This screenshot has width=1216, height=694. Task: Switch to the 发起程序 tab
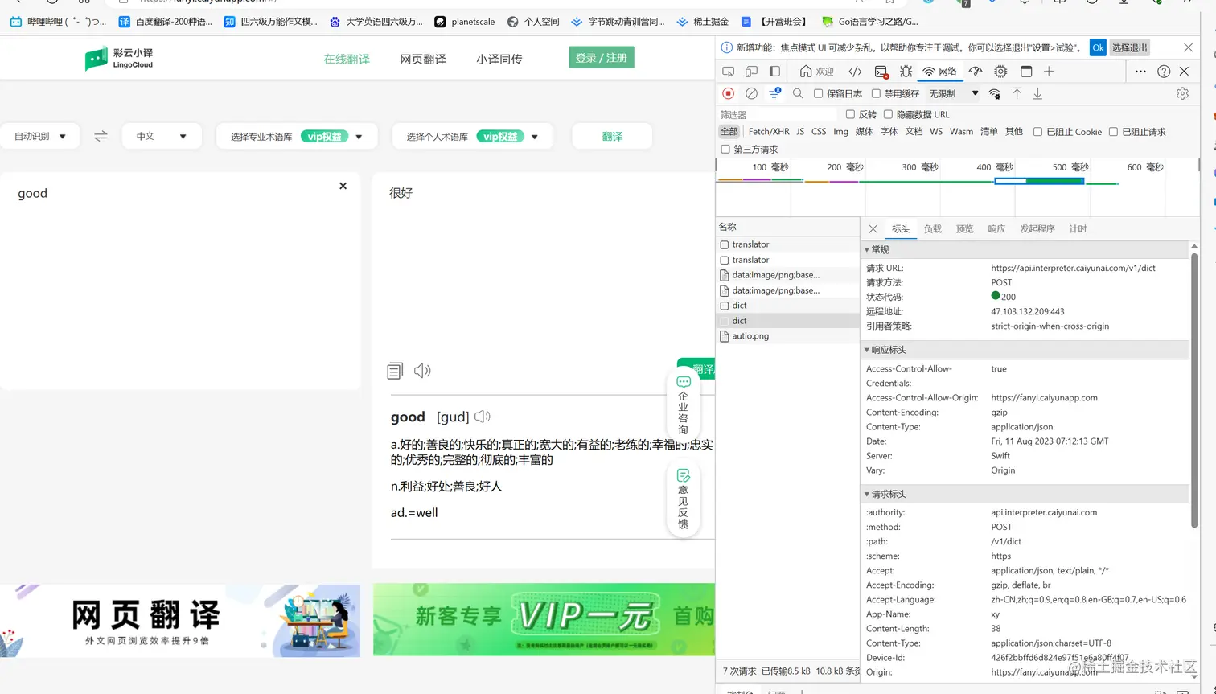pyautogui.click(x=1037, y=229)
